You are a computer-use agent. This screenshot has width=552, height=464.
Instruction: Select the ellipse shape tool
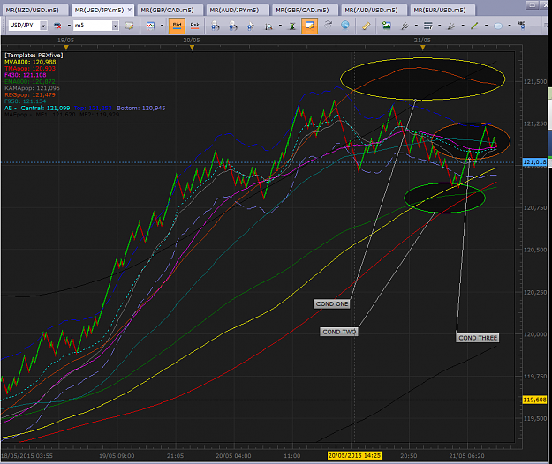pyautogui.click(x=498, y=26)
